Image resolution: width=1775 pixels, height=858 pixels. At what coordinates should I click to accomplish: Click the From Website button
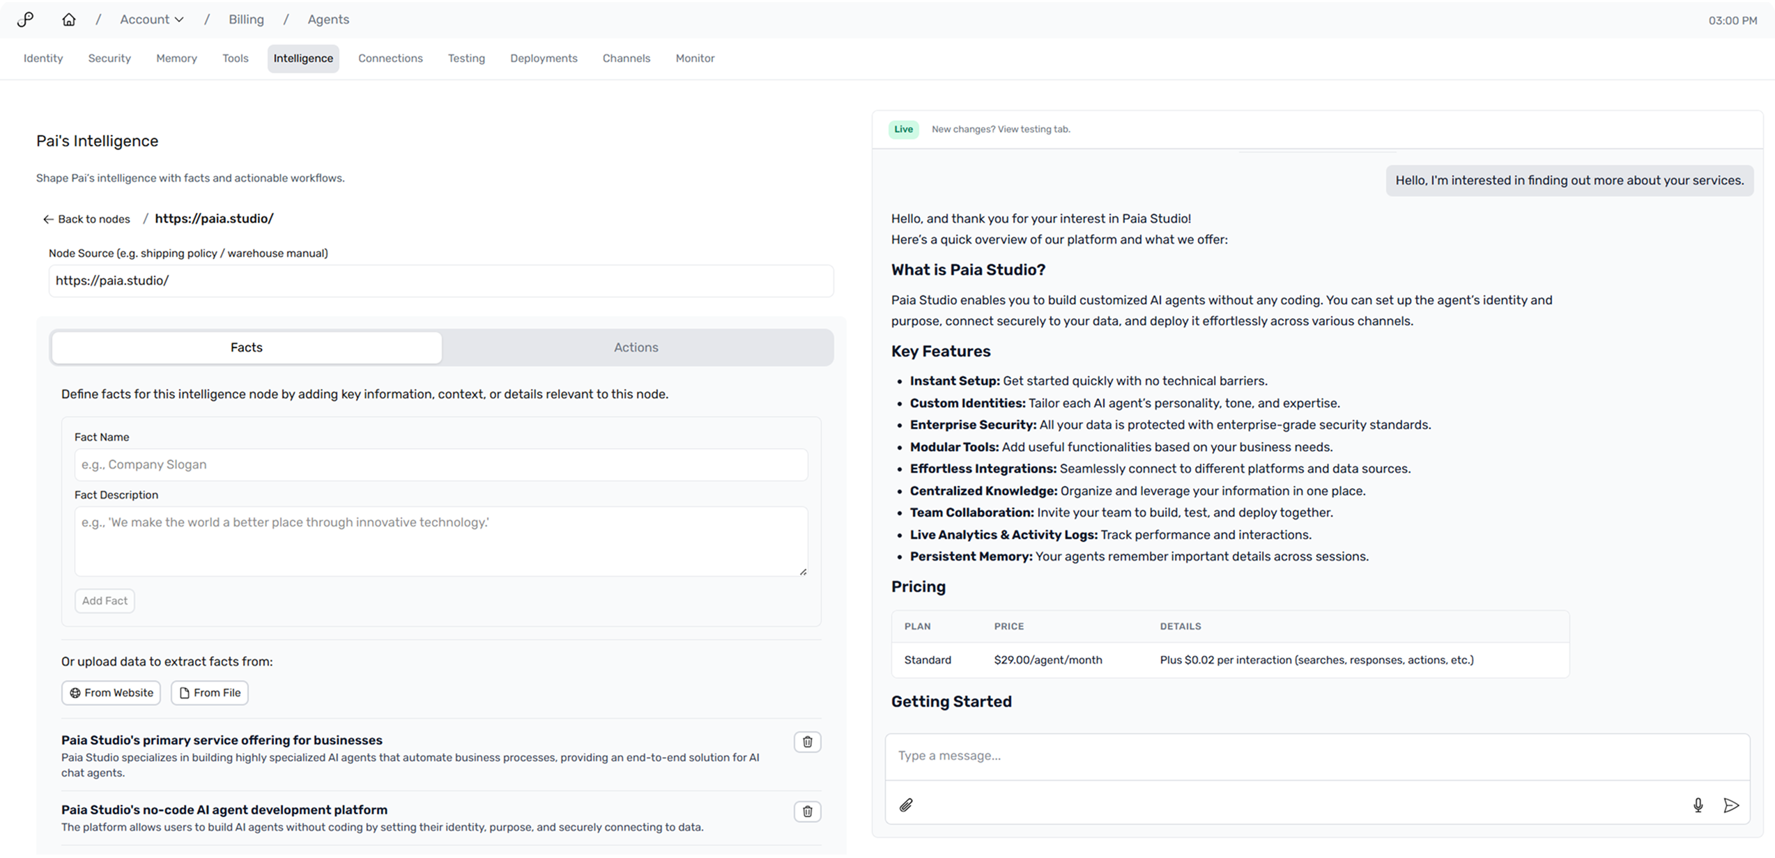[111, 693]
